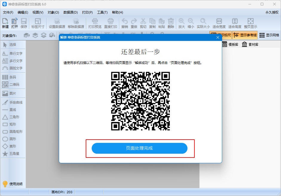Close the 解绑 dialog window
This screenshot has width=281, height=196.
click(x=218, y=38)
